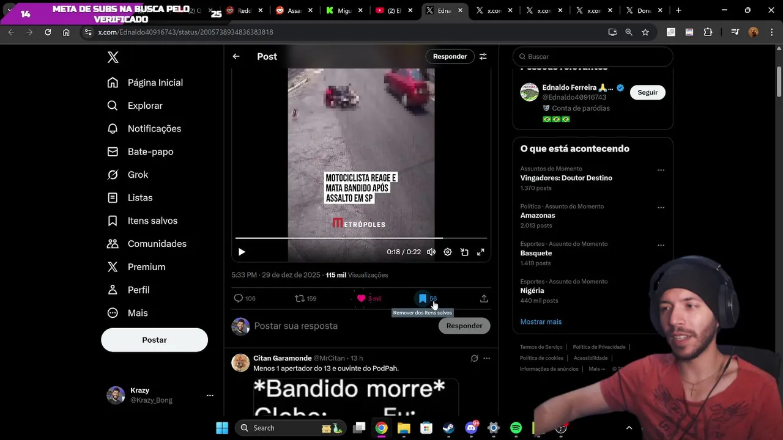Click the Postar button
Viewport: 783px width, 440px height.
click(x=154, y=340)
